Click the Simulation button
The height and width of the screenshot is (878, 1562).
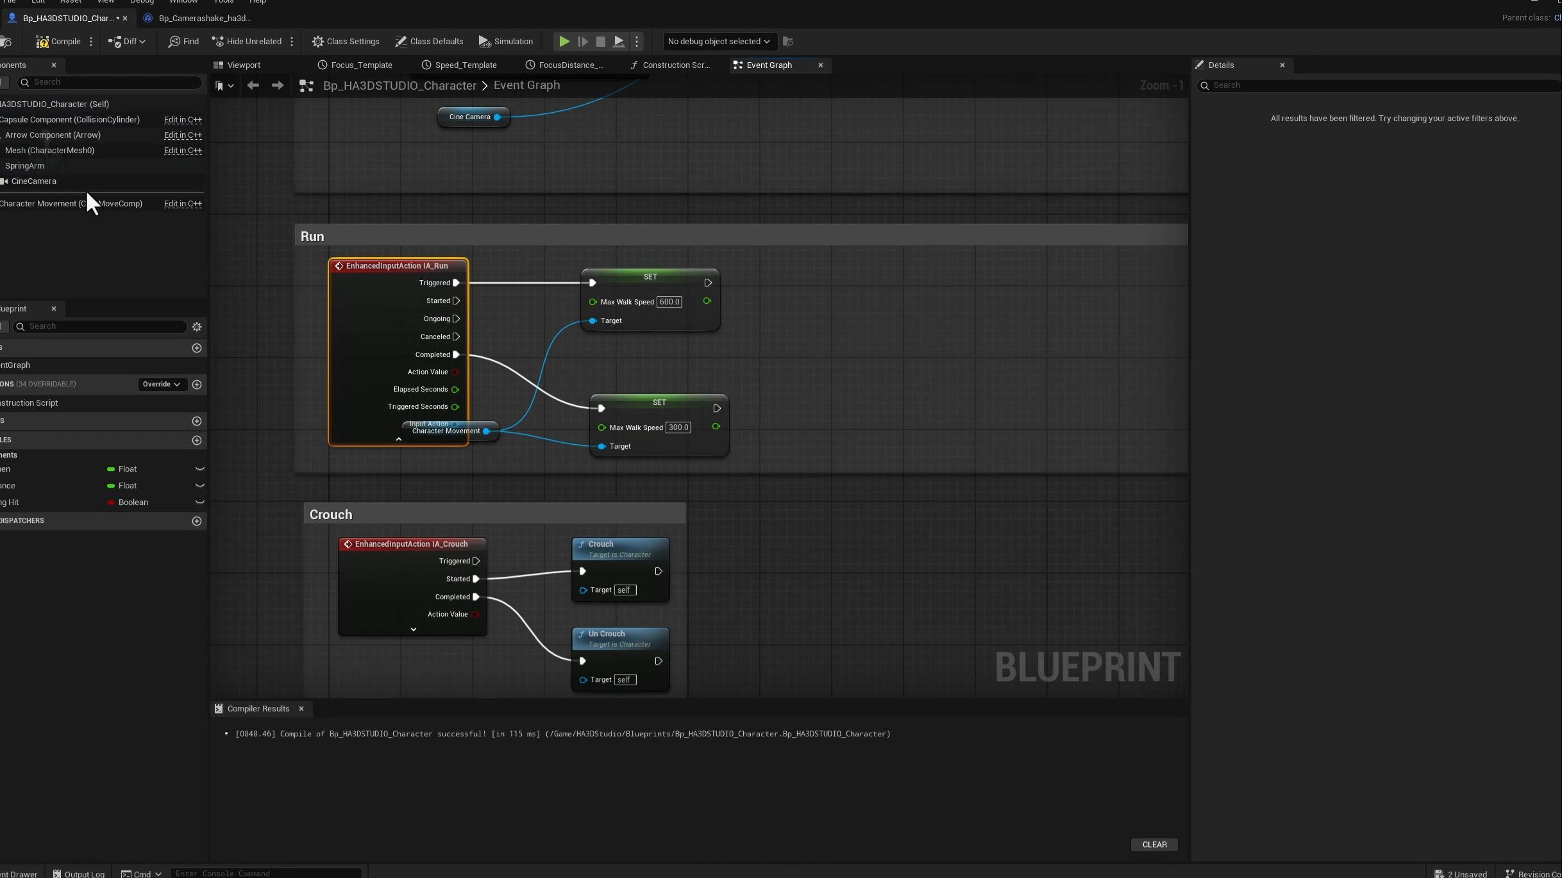coord(506,42)
